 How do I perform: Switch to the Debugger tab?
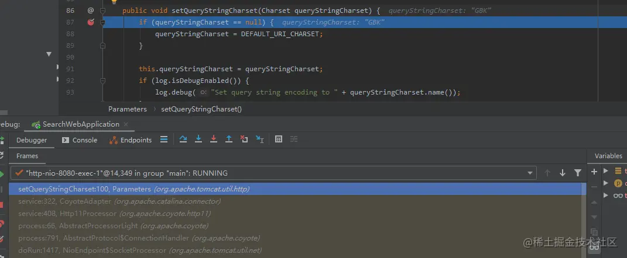pos(32,140)
